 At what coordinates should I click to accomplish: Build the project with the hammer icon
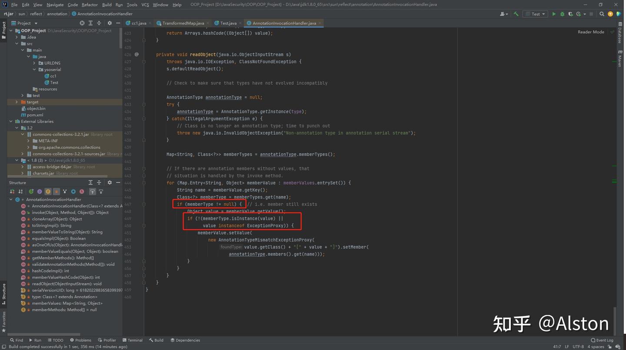[516, 14]
